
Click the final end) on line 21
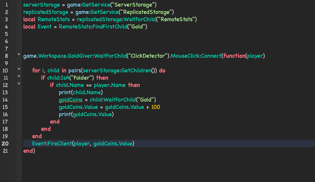(29, 151)
